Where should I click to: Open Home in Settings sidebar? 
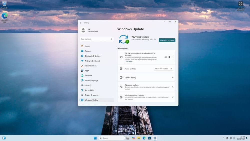click(x=96, y=46)
